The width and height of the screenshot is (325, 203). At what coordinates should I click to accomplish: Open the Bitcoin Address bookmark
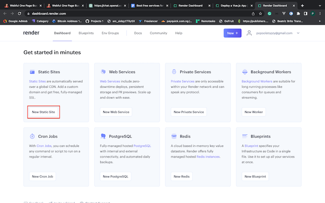pos(67,21)
